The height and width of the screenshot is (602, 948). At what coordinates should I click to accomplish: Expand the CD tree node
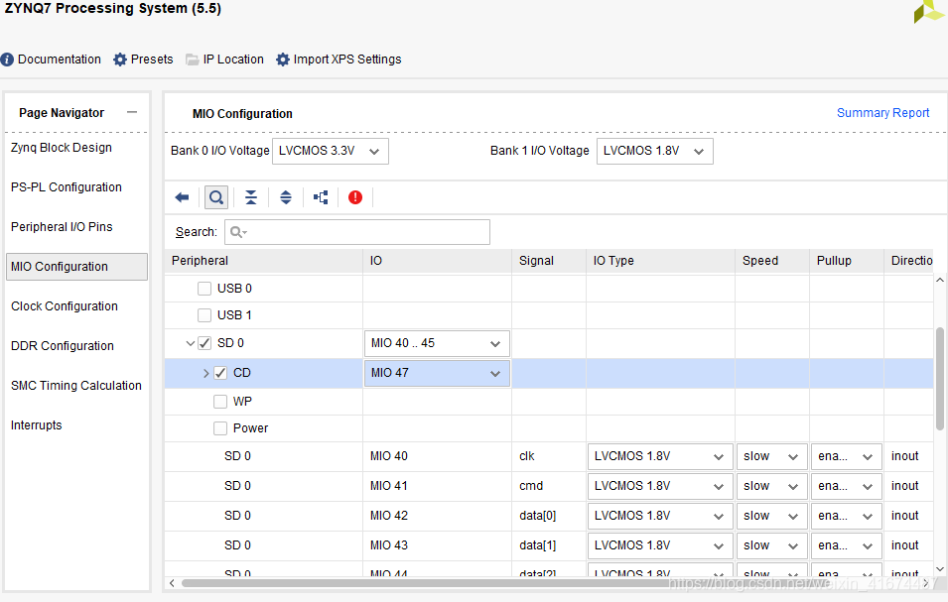(x=206, y=373)
